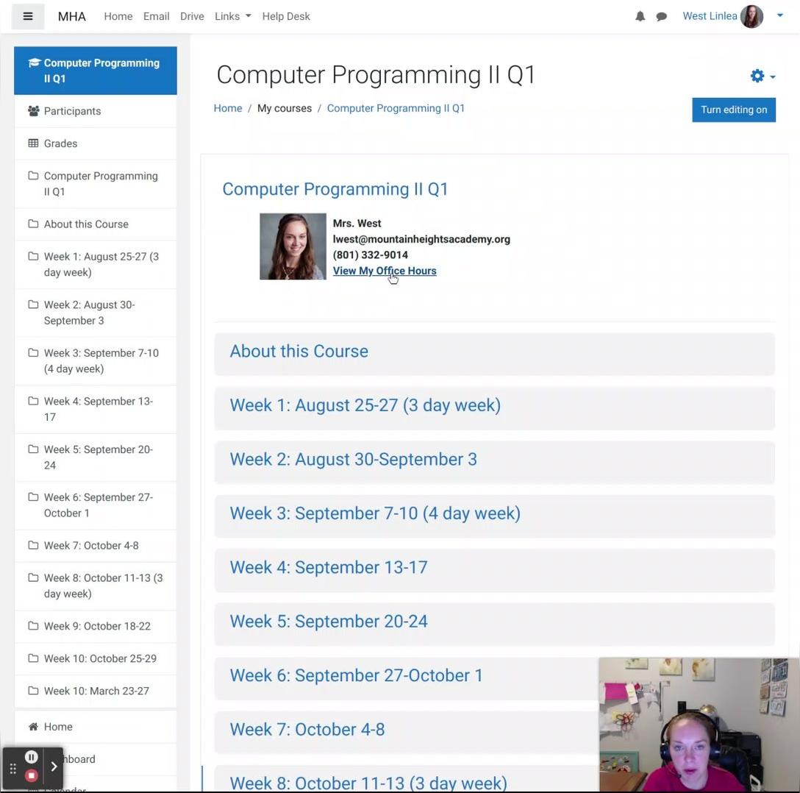The image size is (800, 793).
Task: Select Week 9: October 18-22 in sidebar
Action: pos(97,626)
